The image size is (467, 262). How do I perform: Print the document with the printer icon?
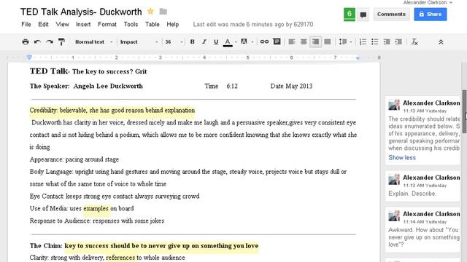coord(26,42)
